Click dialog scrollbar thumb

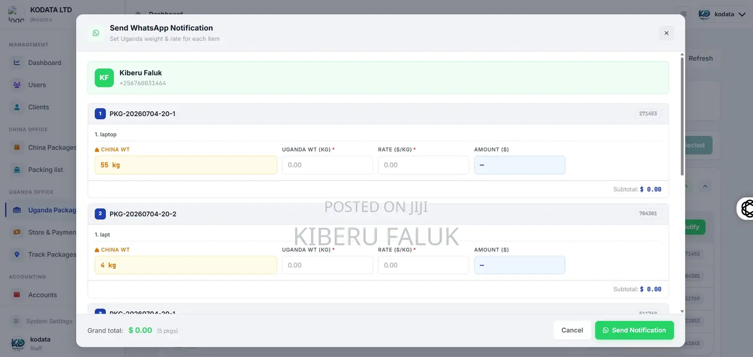click(x=682, y=117)
